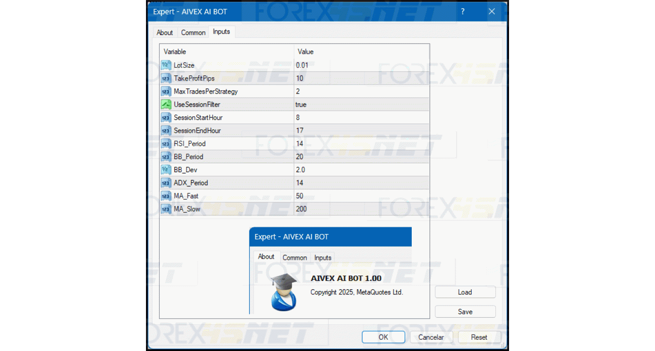The image size is (655, 351).
Task: Select the Inputs tab
Action: 221,32
